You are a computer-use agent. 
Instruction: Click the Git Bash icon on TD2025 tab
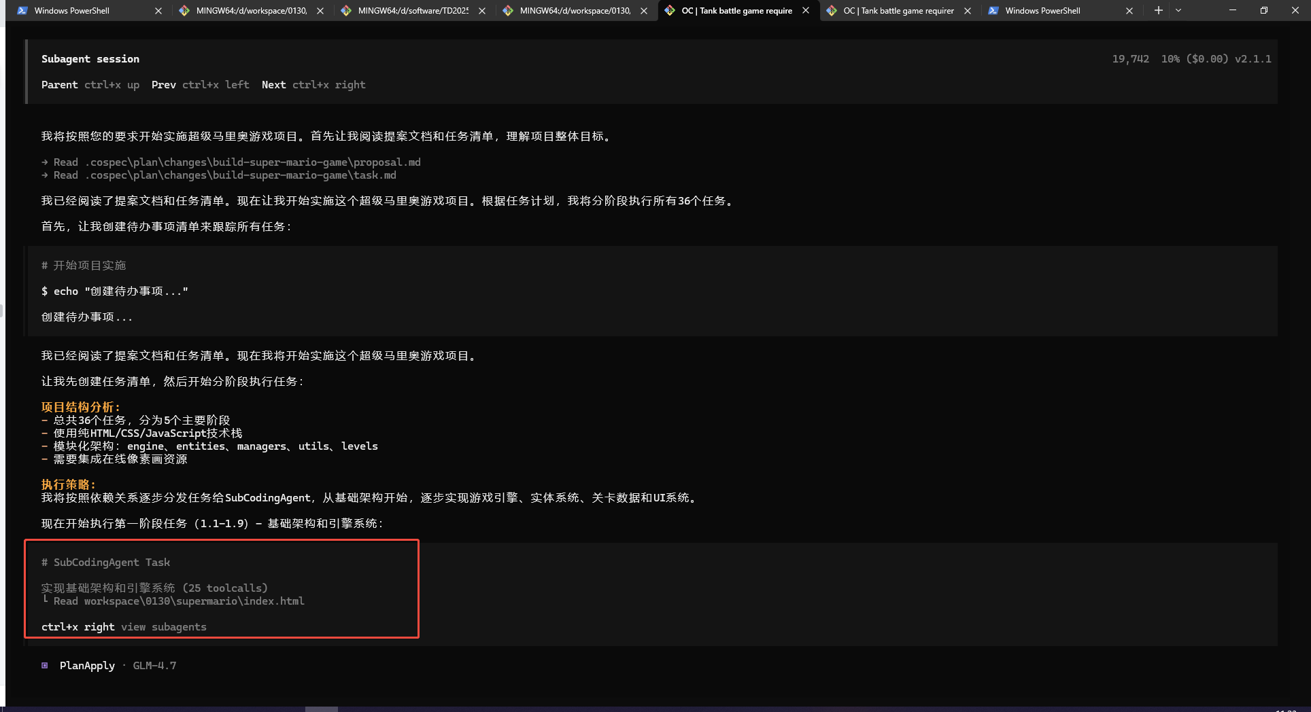coord(346,11)
